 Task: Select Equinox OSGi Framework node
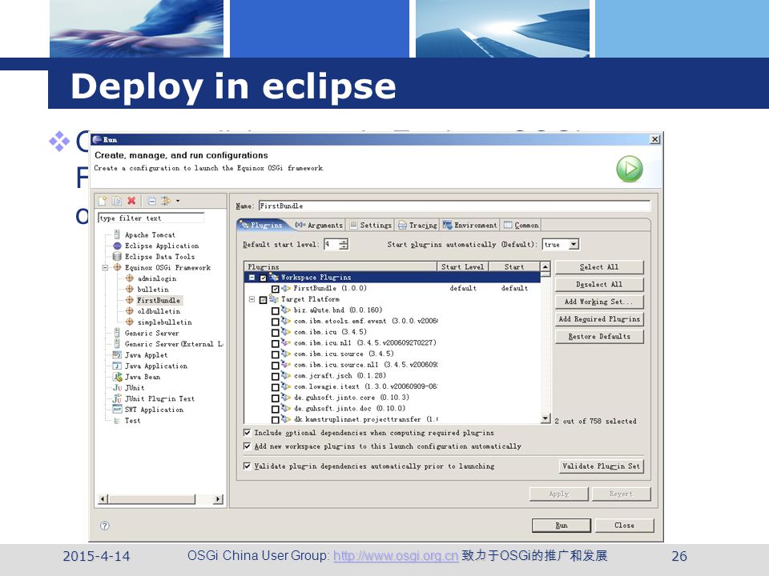pos(167,267)
